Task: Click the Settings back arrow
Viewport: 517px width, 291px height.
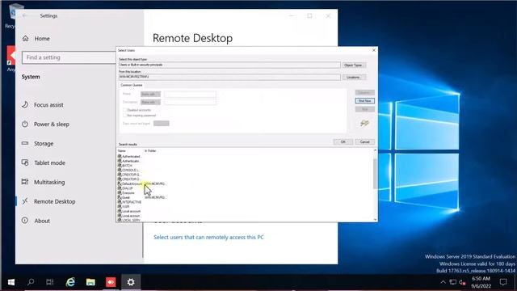Action: point(25,16)
